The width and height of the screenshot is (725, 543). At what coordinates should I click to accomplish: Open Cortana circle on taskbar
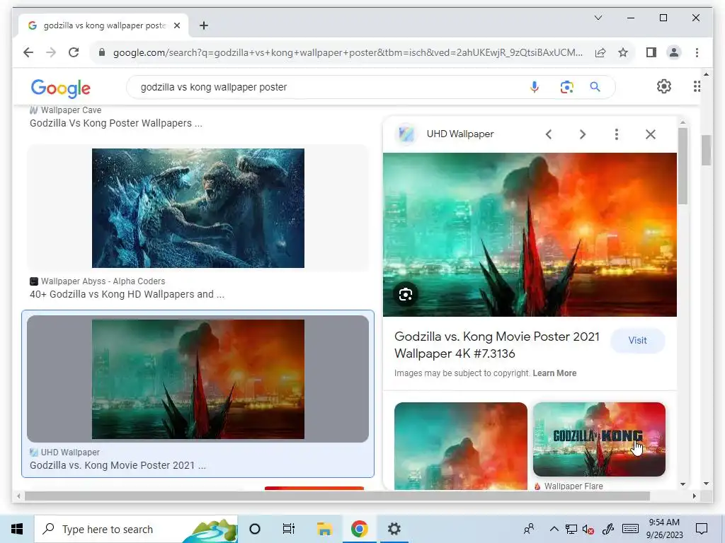(255, 529)
